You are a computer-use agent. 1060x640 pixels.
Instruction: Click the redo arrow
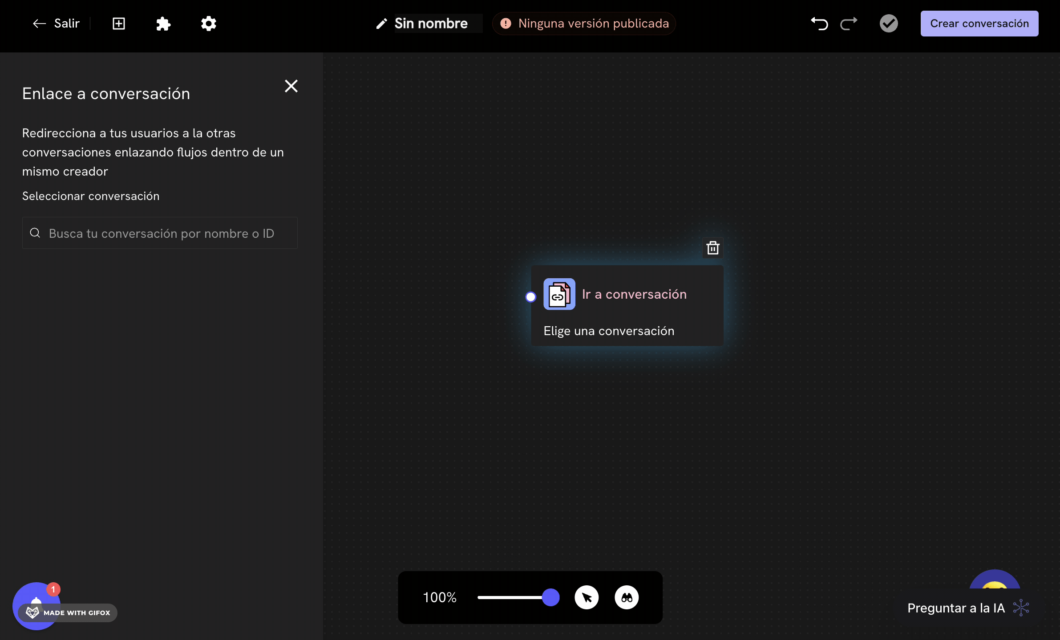849,24
